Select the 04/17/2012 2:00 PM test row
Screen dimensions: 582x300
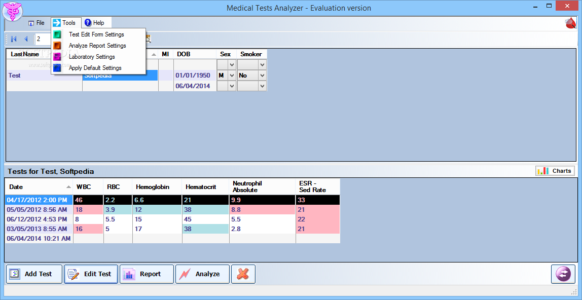(x=172, y=200)
